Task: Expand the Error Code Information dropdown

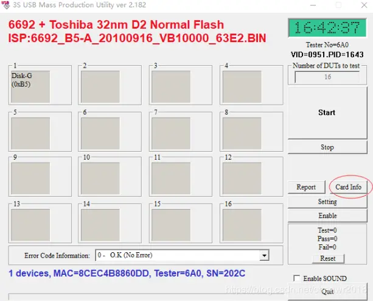Action: 264,255
